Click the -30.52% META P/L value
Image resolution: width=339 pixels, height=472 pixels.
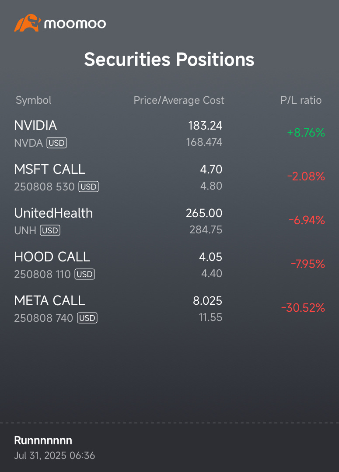point(303,308)
